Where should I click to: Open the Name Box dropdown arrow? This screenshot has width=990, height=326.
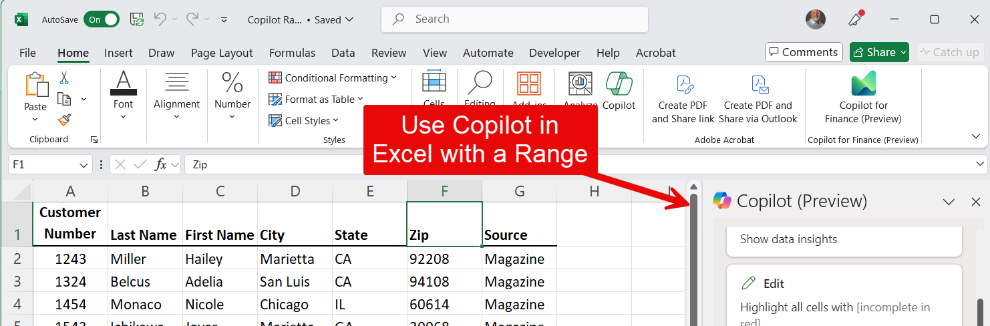click(x=84, y=165)
